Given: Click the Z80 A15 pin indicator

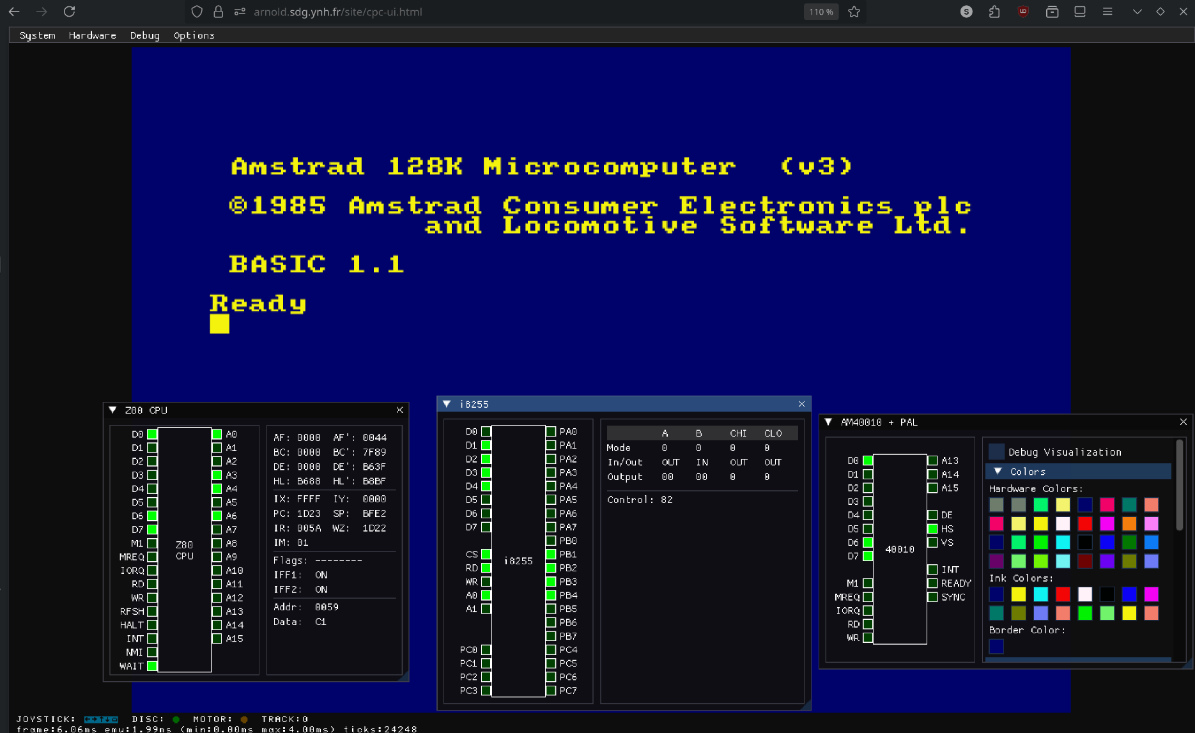Looking at the screenshot, I should (x=217, y=638).
